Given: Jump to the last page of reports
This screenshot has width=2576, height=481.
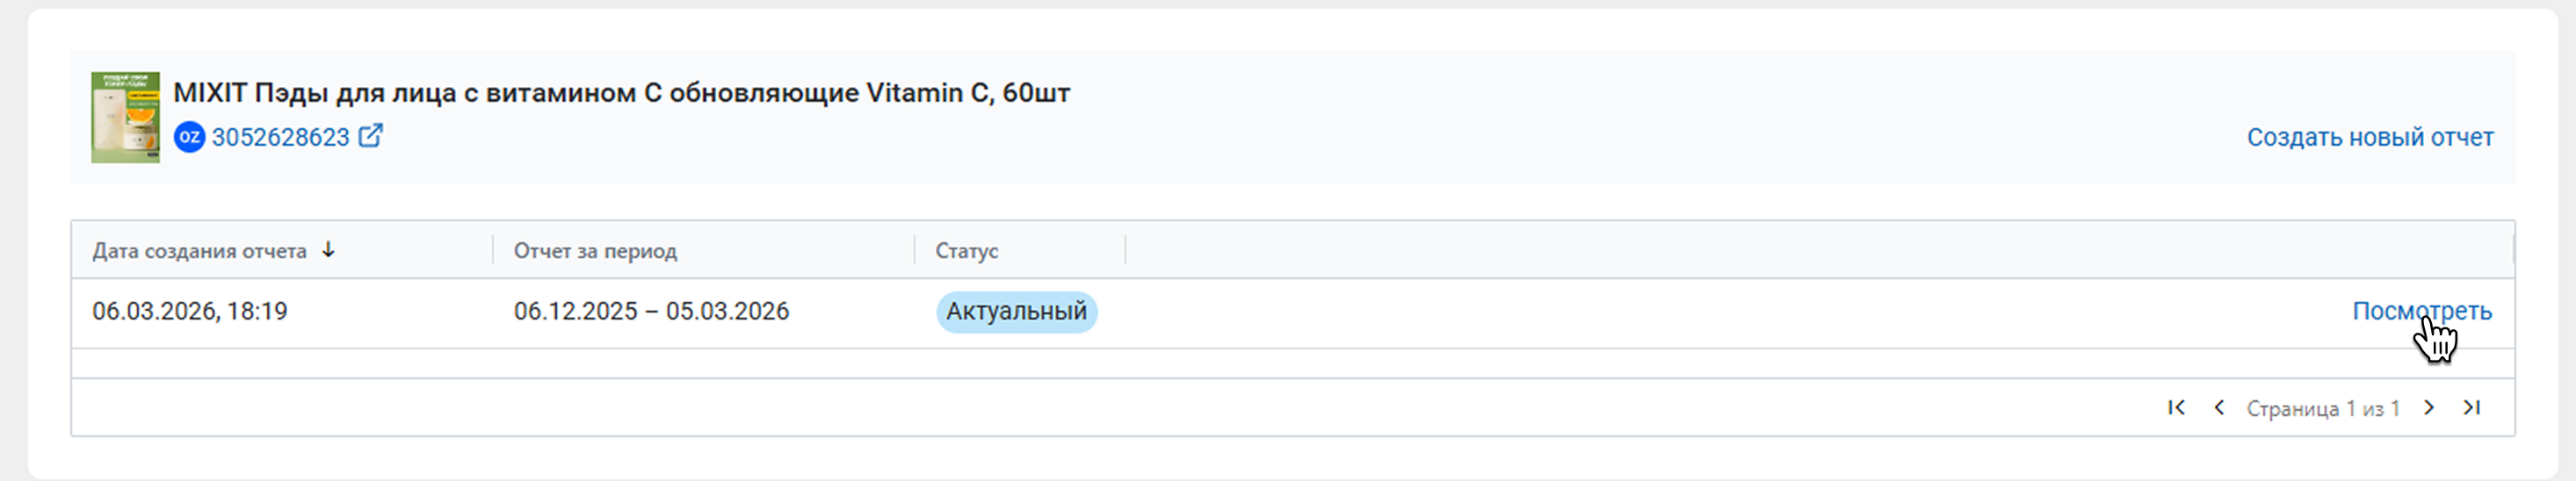Looking at the screenshot, I should pos(2471,408).
